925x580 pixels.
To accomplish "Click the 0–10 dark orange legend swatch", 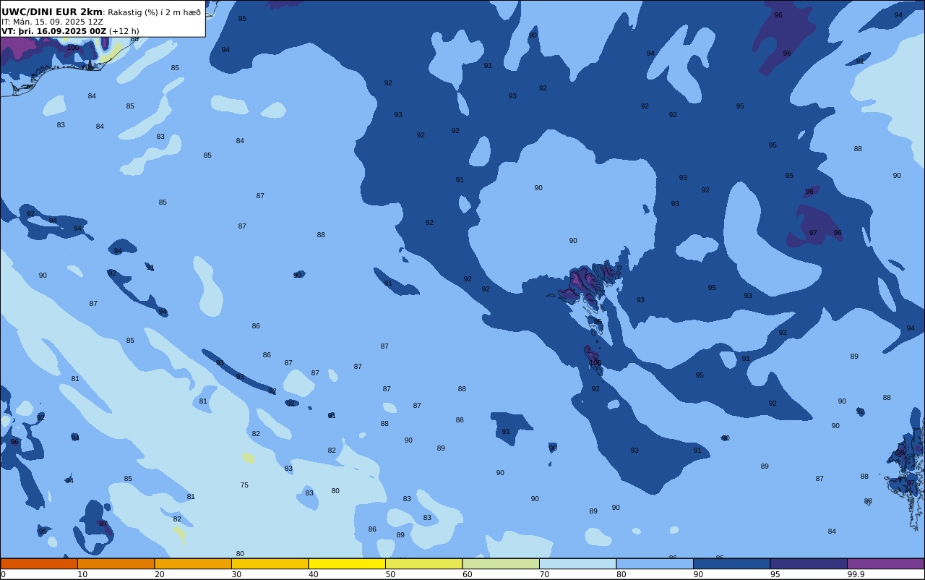I will tap(39, 563).
